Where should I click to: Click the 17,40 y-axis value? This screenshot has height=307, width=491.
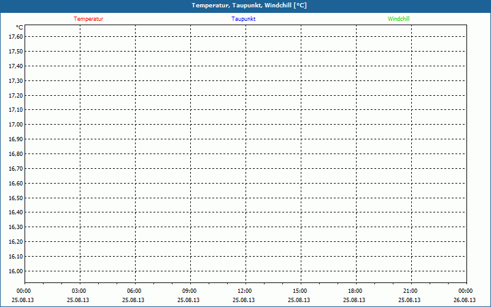16,66
